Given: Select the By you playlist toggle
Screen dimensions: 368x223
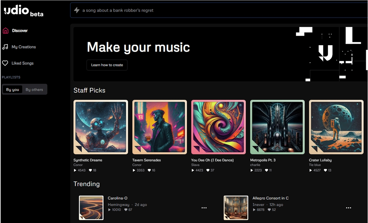Looking at the screenshot, I should [13, 89].
